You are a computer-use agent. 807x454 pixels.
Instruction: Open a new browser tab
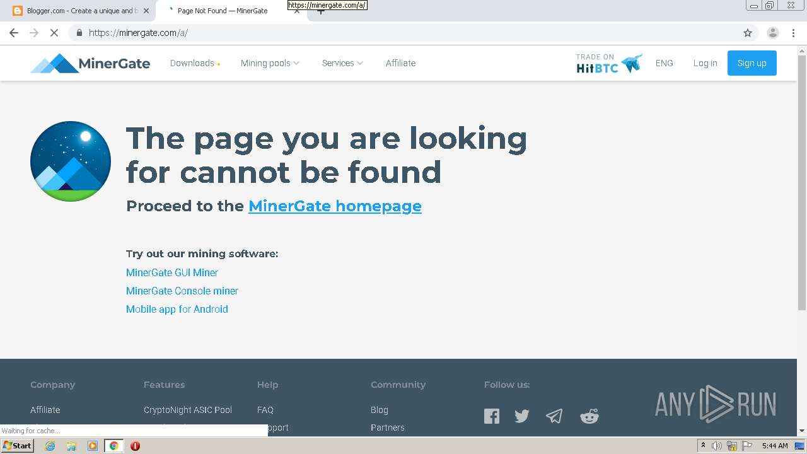(x=320, y=11)
